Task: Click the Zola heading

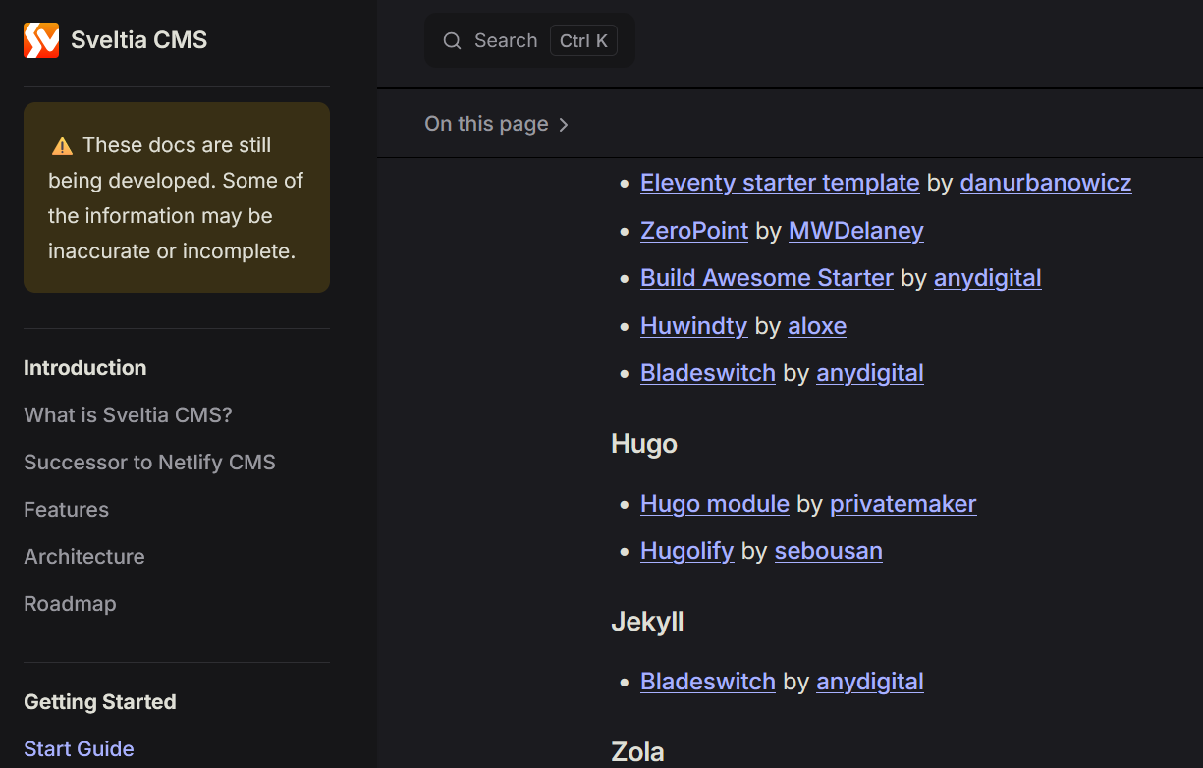Action: coord(637,752)
